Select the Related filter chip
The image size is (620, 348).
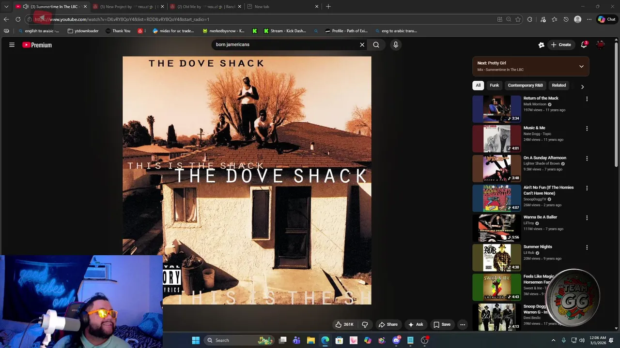[558, 85]
